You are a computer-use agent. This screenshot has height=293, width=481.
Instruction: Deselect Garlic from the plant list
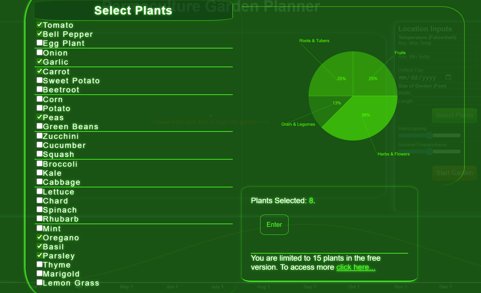point(40,61)
